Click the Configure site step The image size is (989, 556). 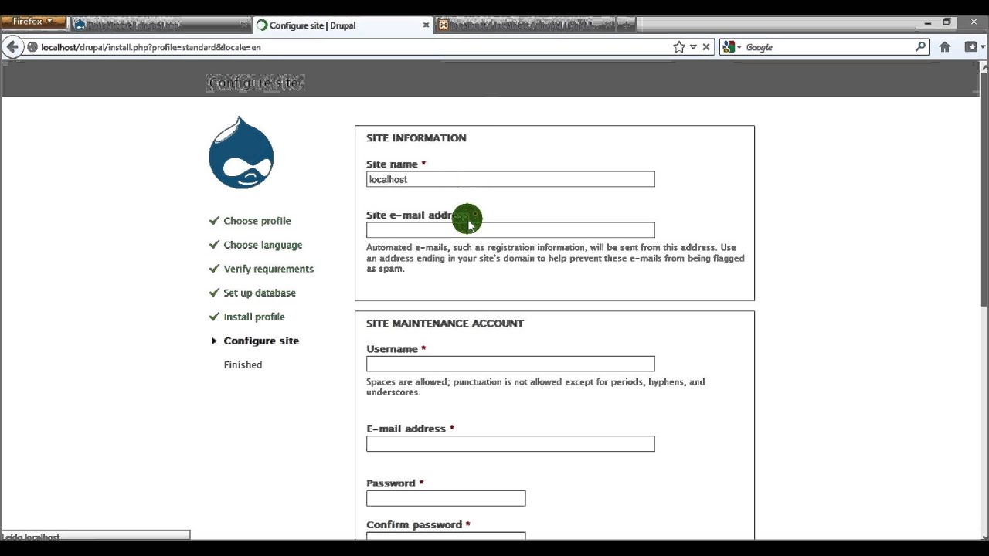(261, 341)
